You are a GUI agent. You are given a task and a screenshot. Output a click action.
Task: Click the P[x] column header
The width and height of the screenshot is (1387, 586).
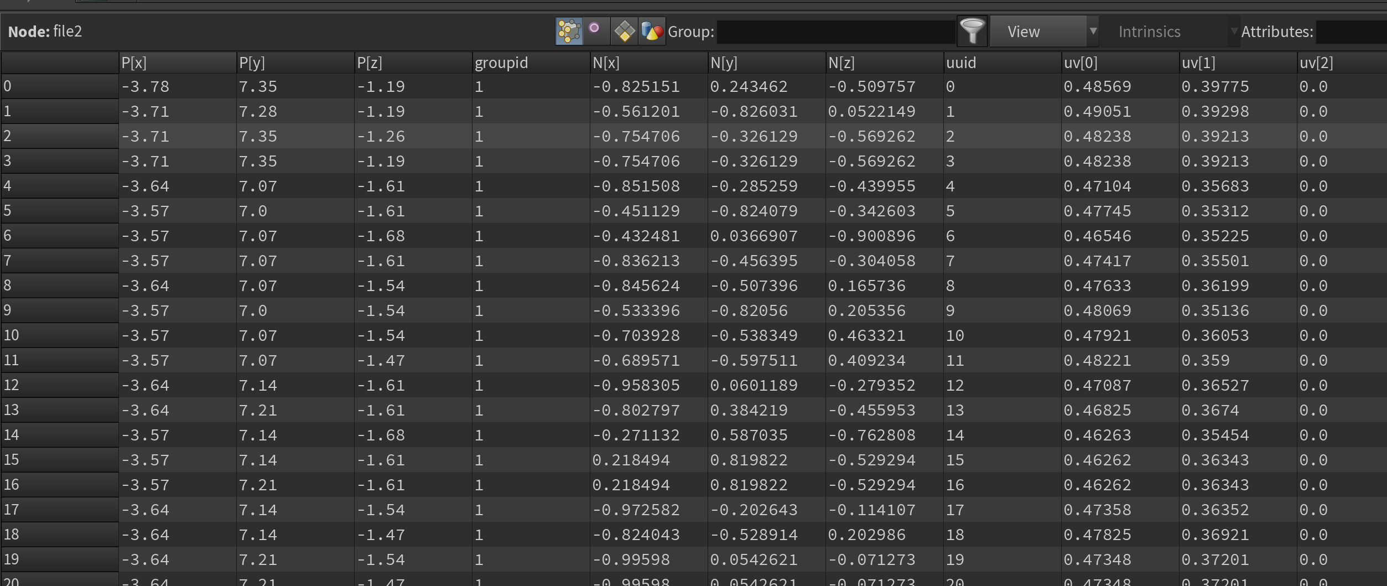178,63
